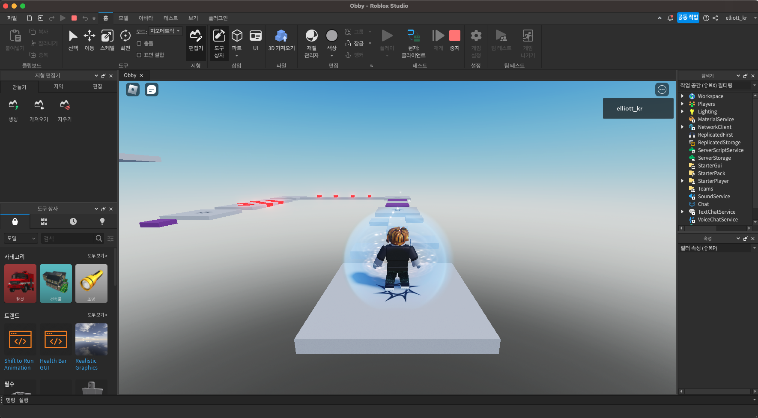758x418 pixels.
Task: Click 모두 보기 next to 트렌드
Action: 98,315
